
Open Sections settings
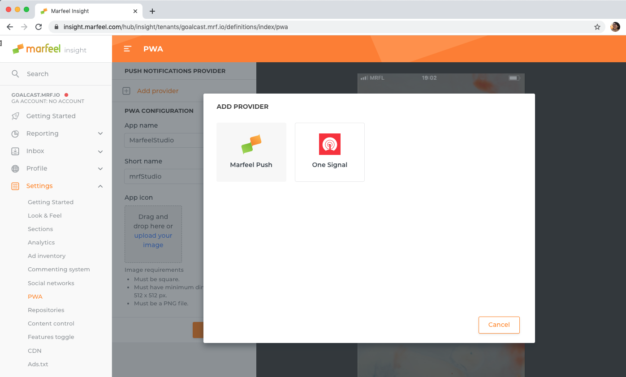[x=40, y=229]
